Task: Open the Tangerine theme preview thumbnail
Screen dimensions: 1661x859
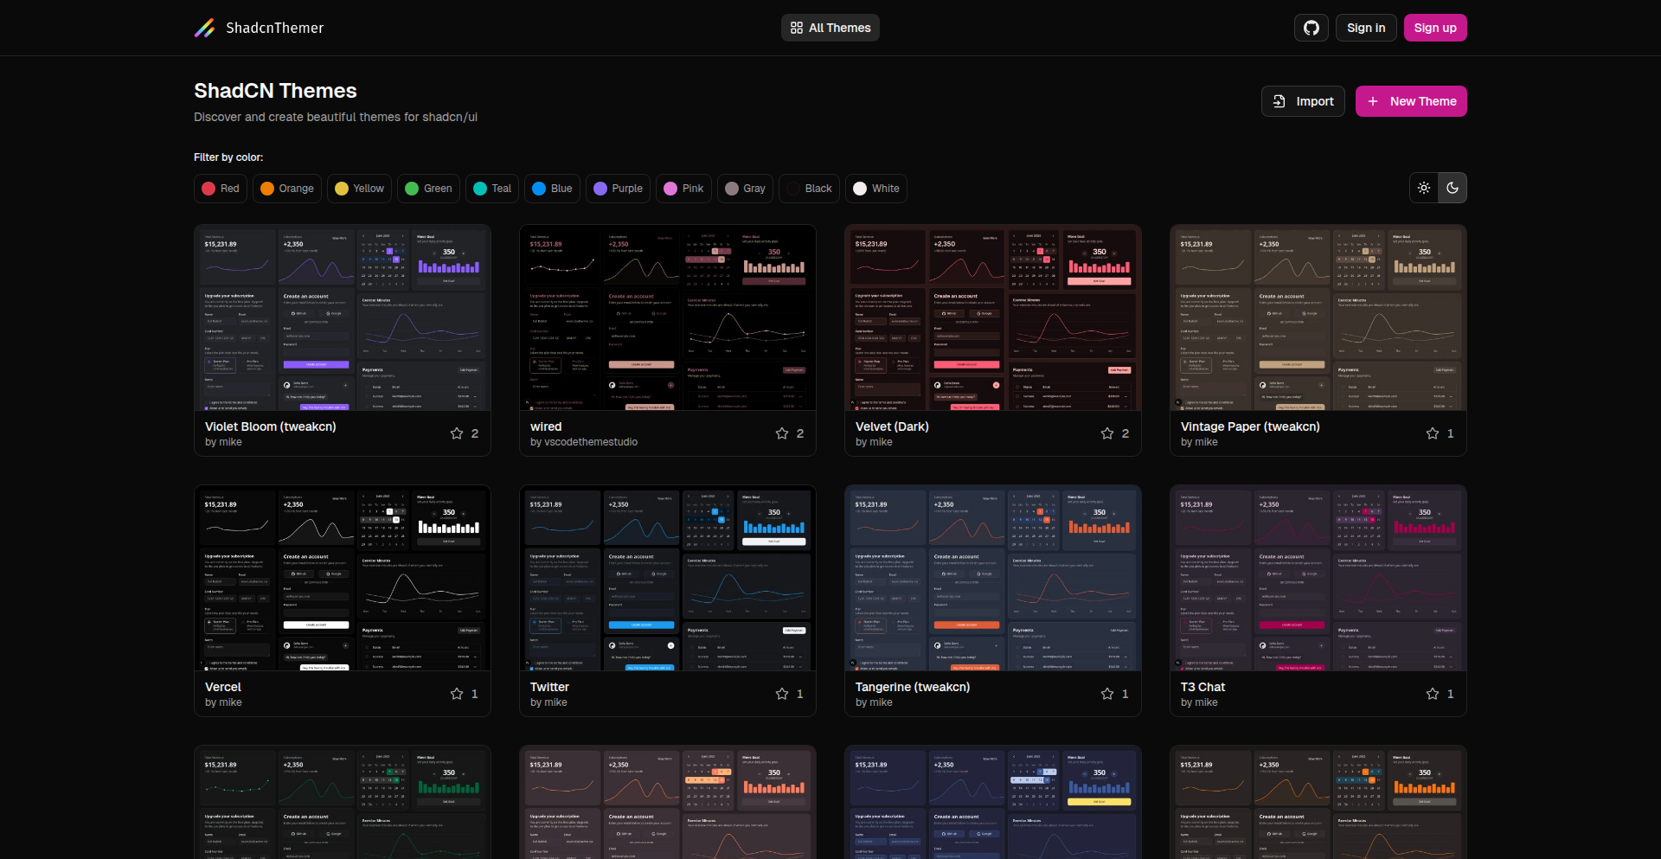Action: click(x=993, y=579)
